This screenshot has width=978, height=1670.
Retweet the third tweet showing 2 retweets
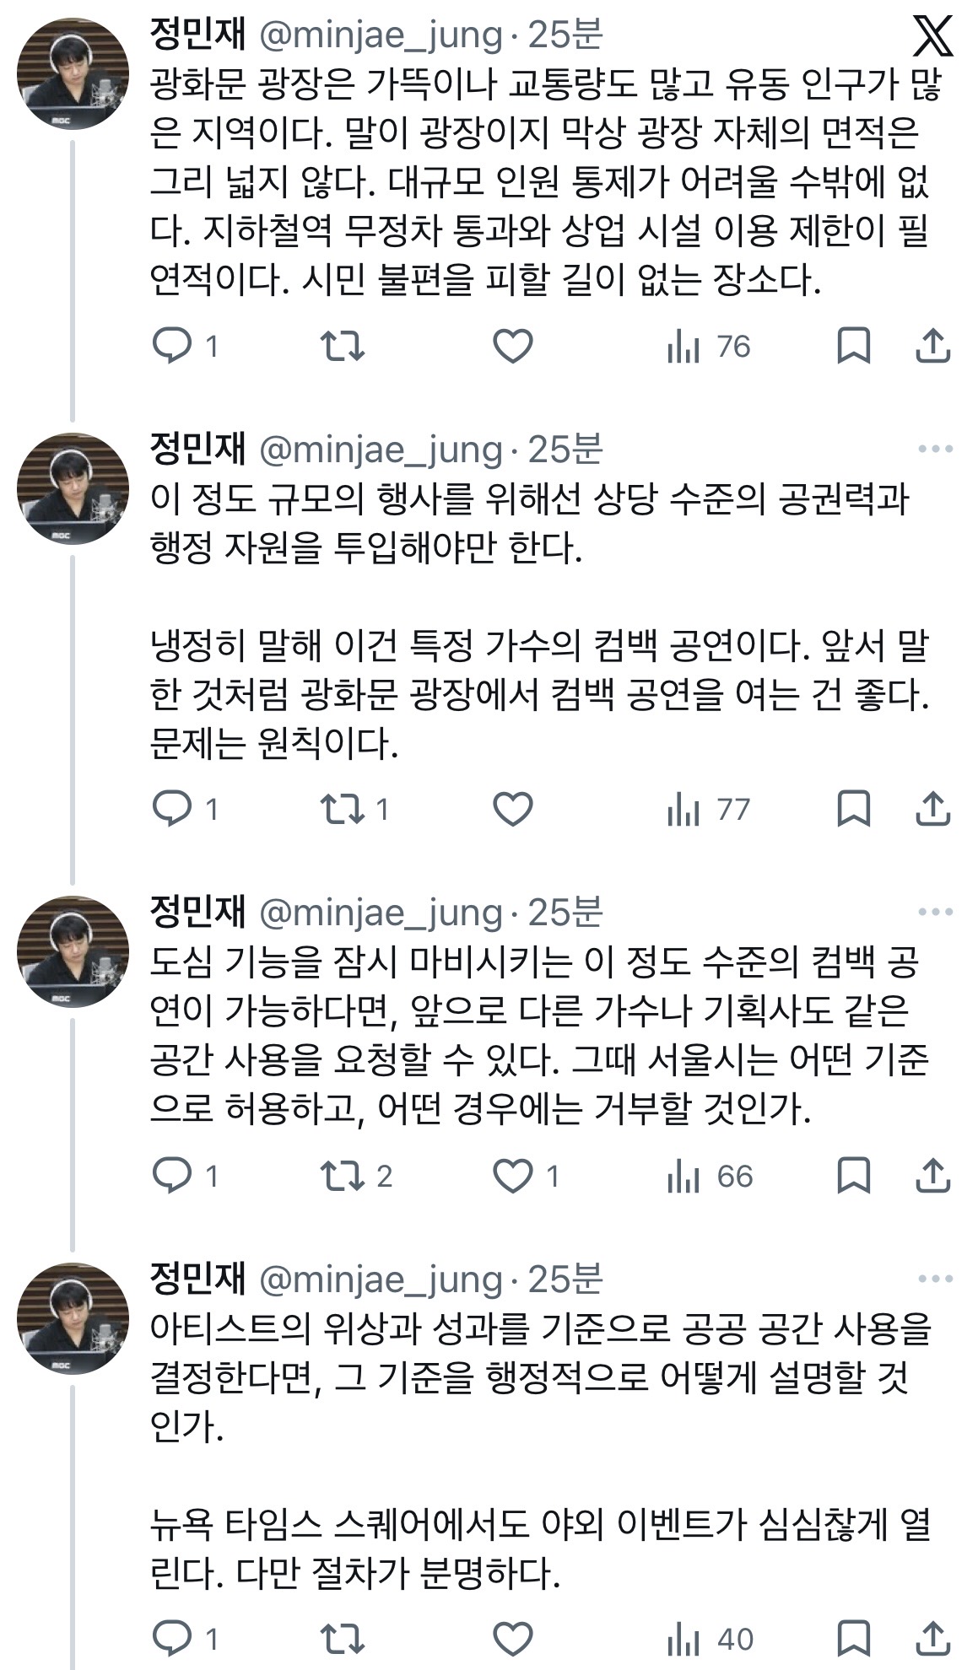point(343,1176)
